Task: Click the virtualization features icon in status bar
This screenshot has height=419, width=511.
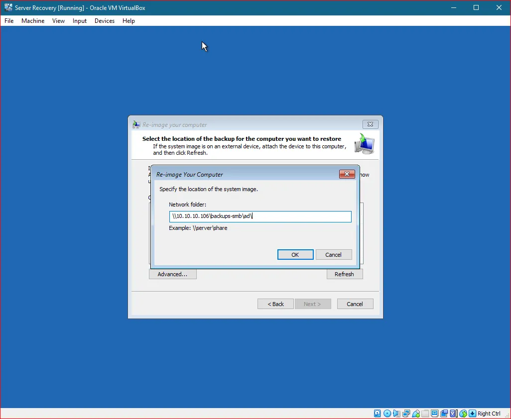Action: tap(453, 413)
